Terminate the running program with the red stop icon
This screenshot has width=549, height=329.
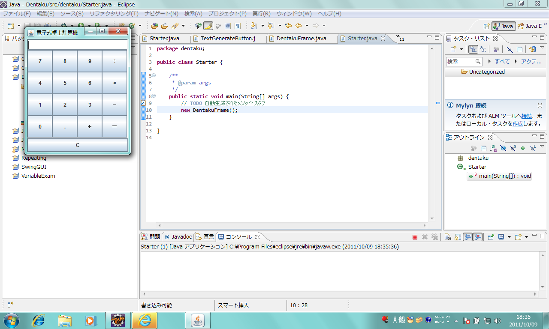point(415,237)
